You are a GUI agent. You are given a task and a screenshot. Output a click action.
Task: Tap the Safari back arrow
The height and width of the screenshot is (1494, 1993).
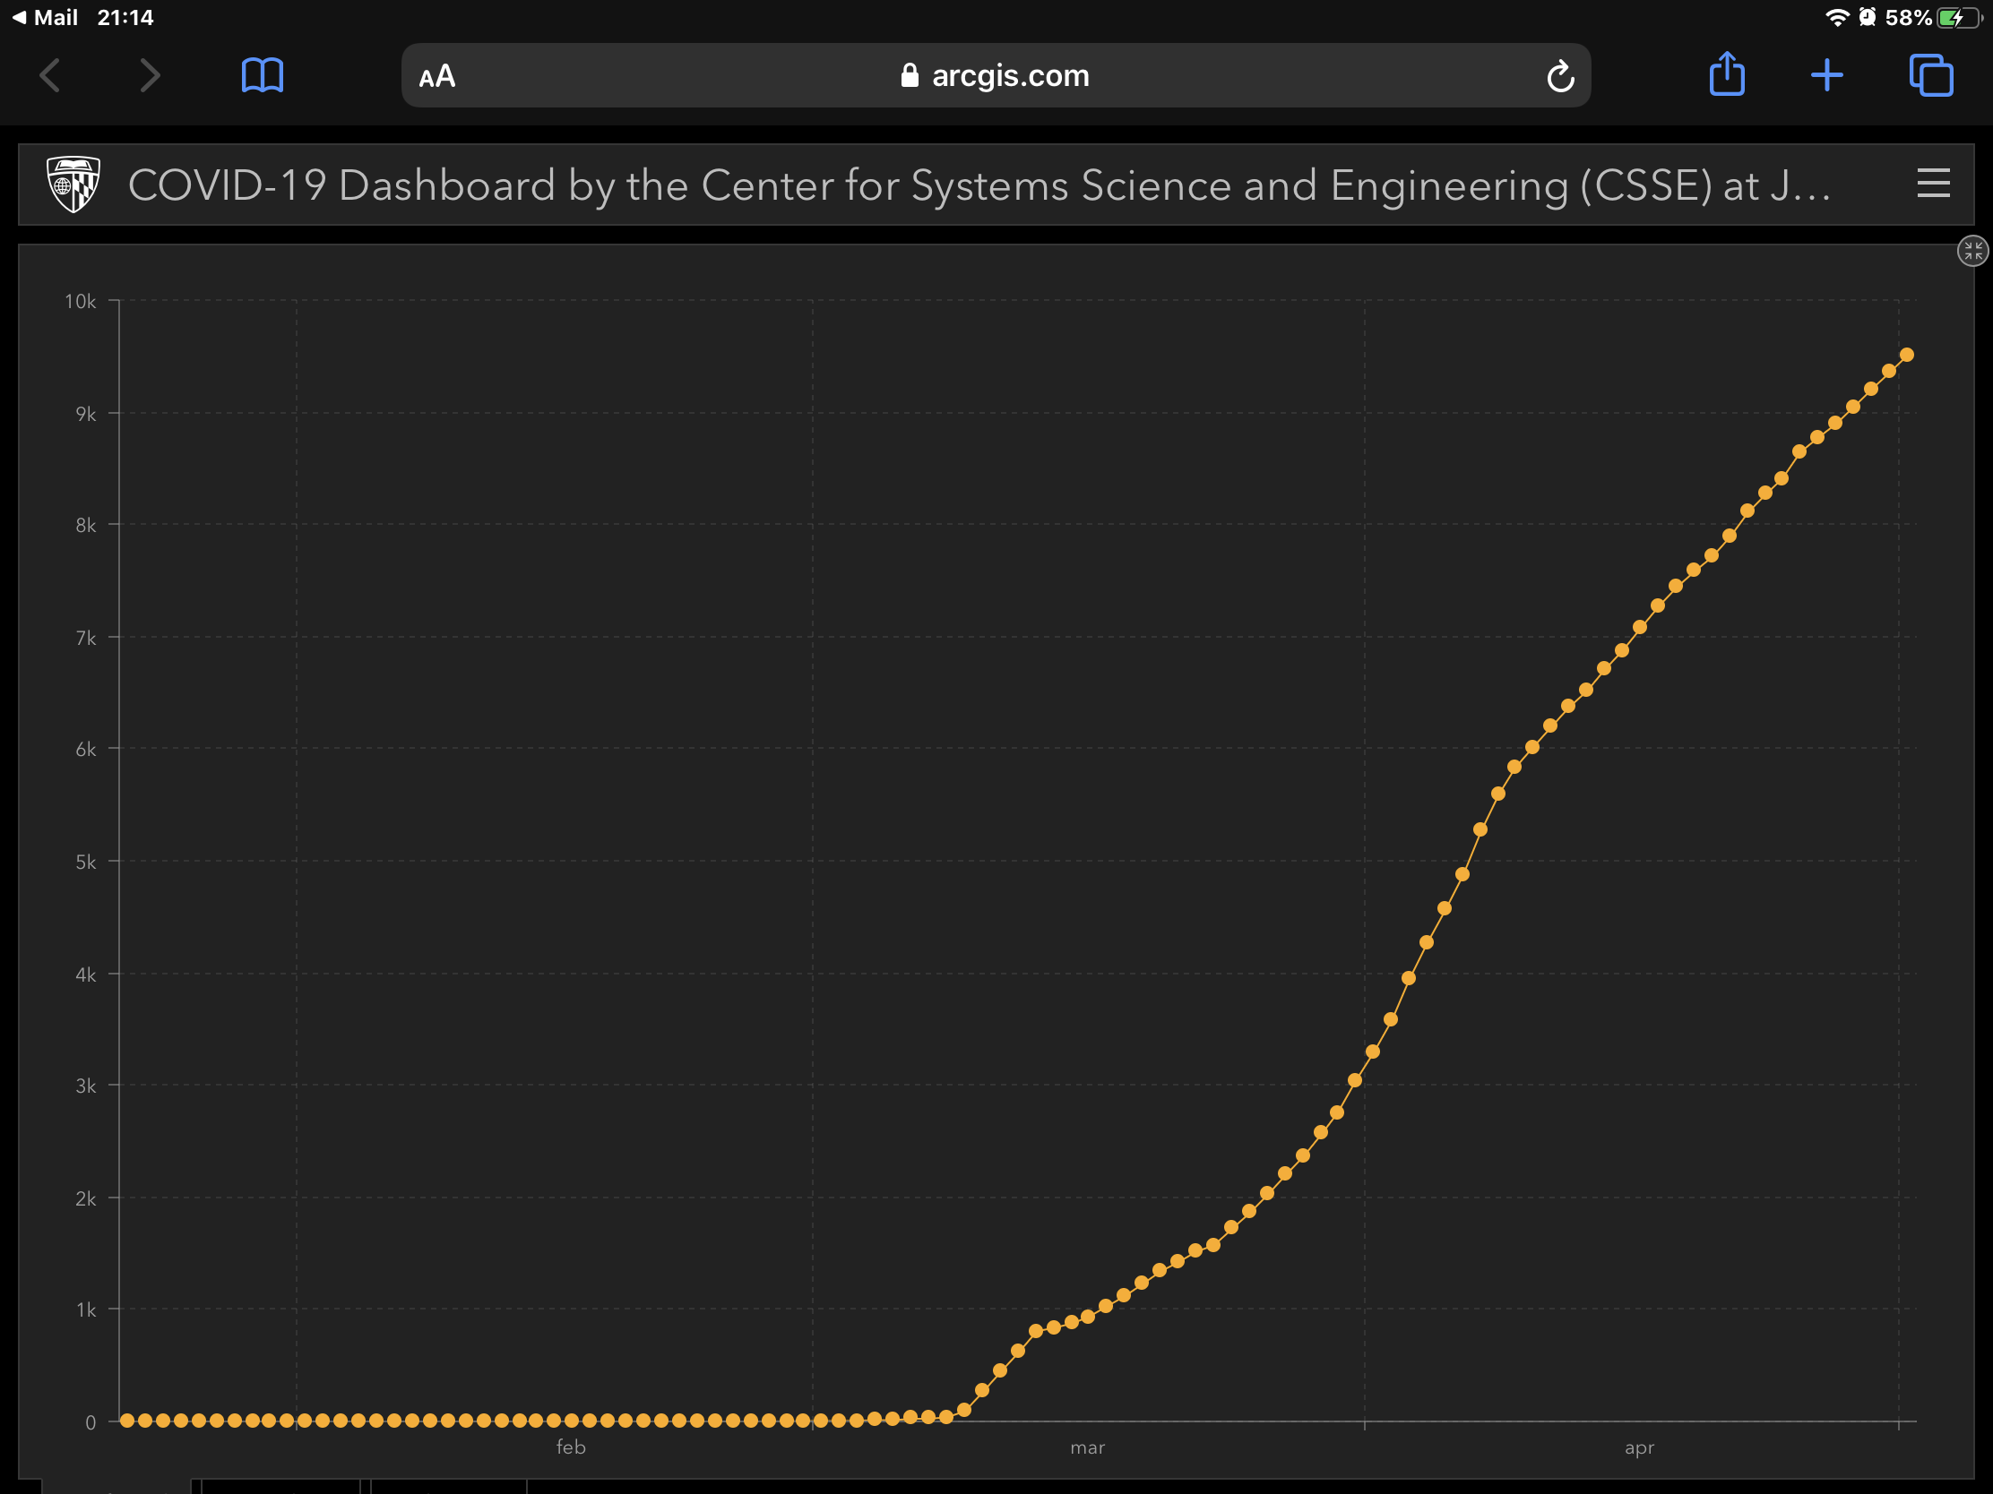(x=50, y=75)
